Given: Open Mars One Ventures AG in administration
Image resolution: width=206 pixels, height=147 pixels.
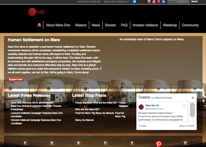Looking at the screenshot, I should 32,103.
